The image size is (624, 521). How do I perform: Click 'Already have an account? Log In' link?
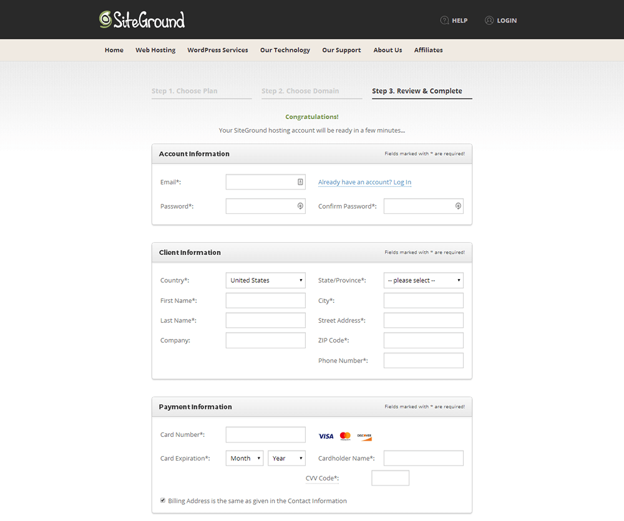(x=364, y=182)
